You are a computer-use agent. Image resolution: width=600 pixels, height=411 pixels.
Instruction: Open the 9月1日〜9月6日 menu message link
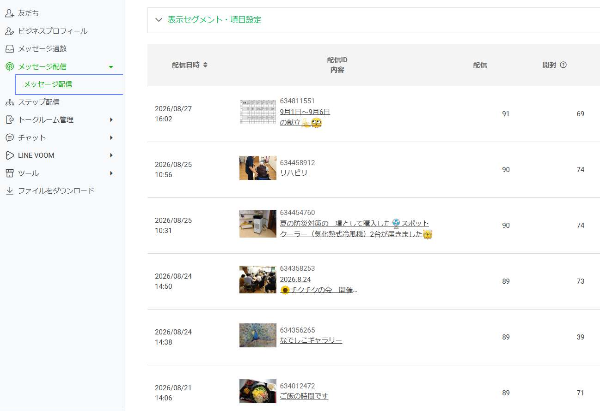point(305,117)
